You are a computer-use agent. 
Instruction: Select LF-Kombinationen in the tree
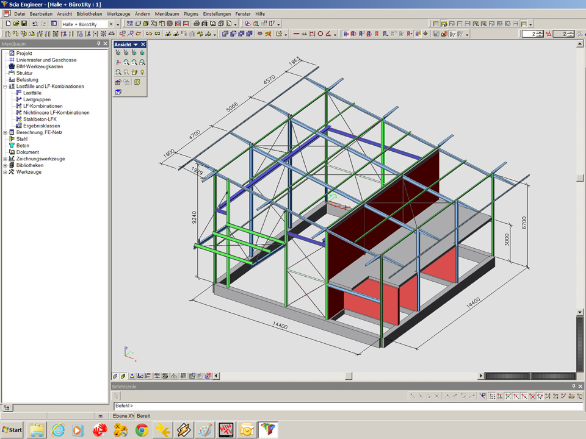[x=43, y=106]
